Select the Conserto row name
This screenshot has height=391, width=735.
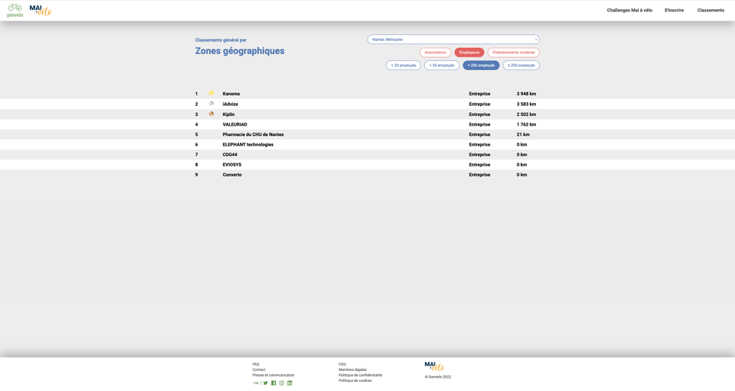pyautogui.click(x=232, y=175)
